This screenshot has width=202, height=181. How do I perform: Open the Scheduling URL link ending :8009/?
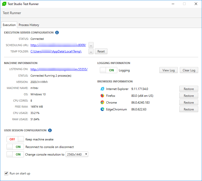(x=58, y=45)
